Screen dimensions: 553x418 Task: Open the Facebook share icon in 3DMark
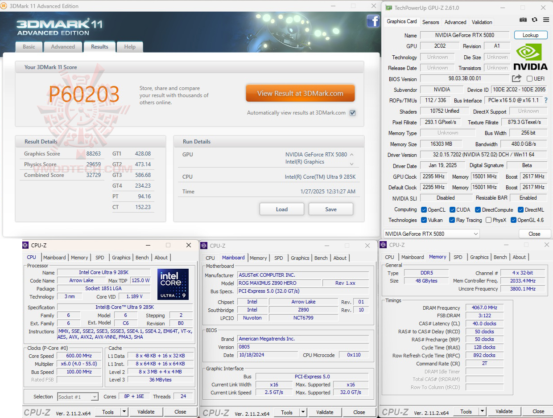click(373, 21)
